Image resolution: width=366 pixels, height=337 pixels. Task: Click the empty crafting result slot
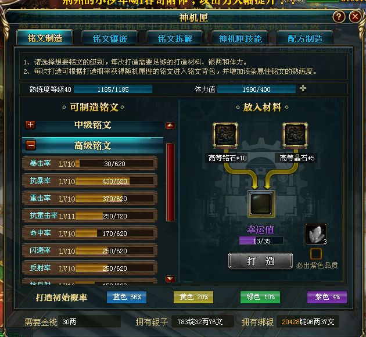click(x=261, y=204)
